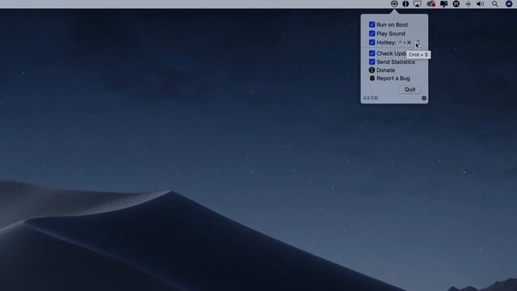Click the app's menu bar icon above popover
The width and height of the screenshot is (517, 291).
coord(394,4)
